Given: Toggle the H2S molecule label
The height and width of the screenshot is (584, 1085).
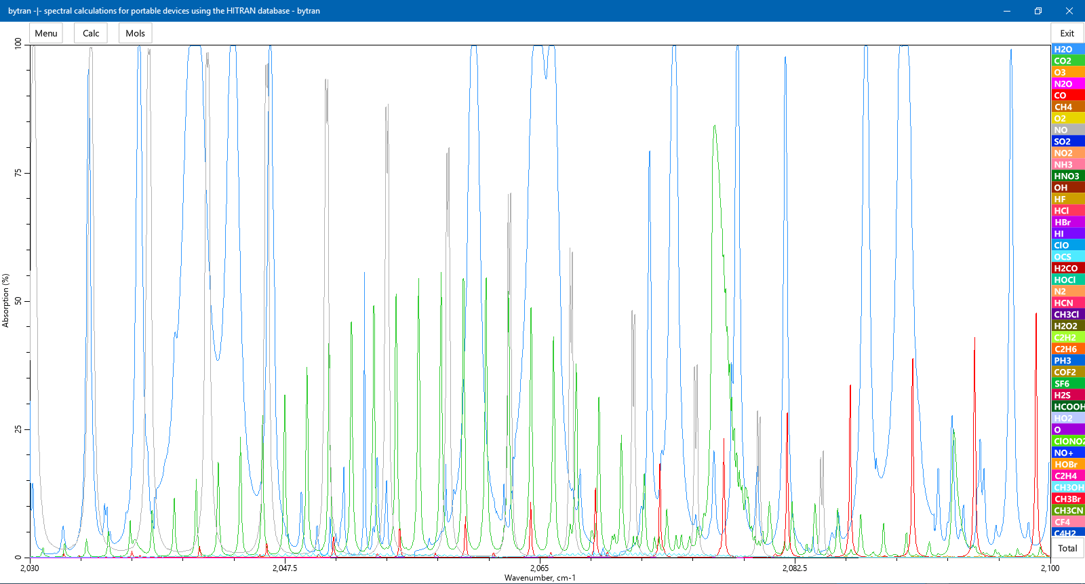Looking at the screenshot, I should click(x=1068, y=395).
